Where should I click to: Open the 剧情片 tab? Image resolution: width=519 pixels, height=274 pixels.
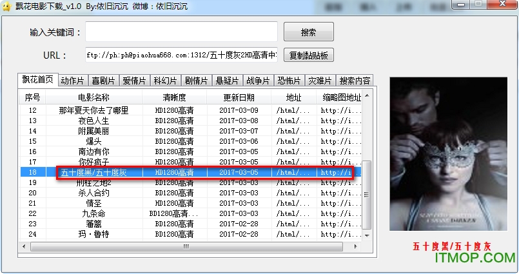pos(196,81)
